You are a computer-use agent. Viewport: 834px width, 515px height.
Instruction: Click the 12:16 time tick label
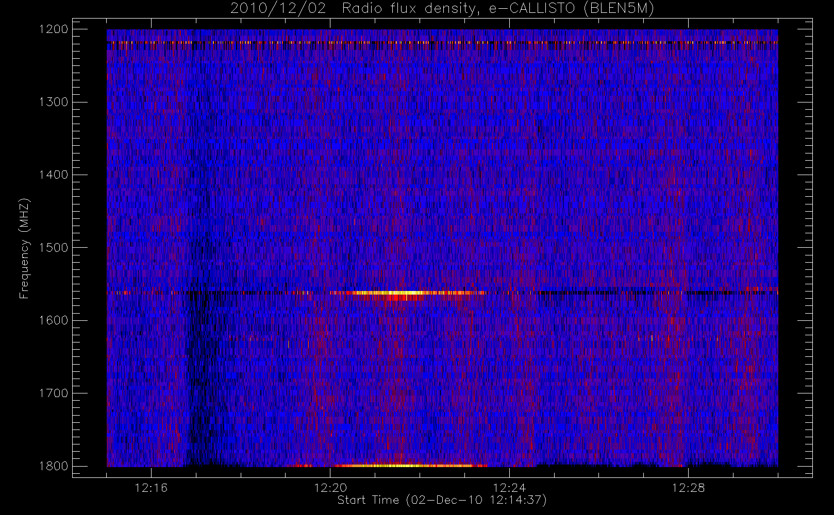(151, 488)
